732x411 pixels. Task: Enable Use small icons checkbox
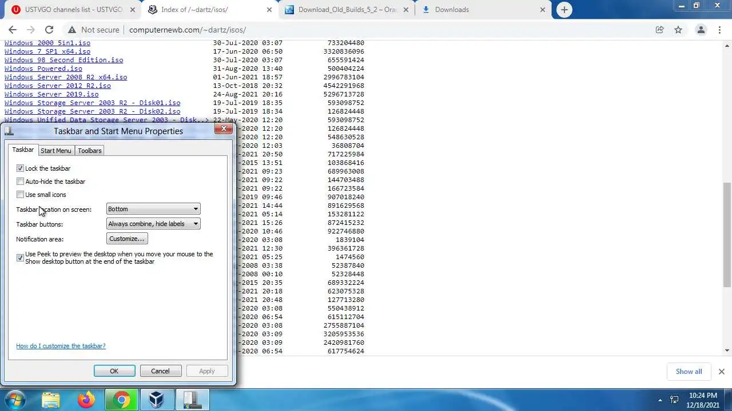coord(21,195)
